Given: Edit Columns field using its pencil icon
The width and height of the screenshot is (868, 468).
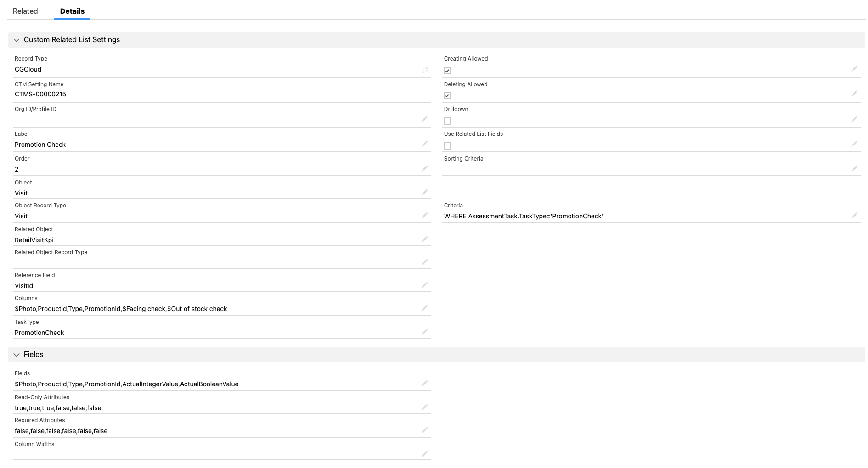Looking at the screenshot, I should [425, 308].
